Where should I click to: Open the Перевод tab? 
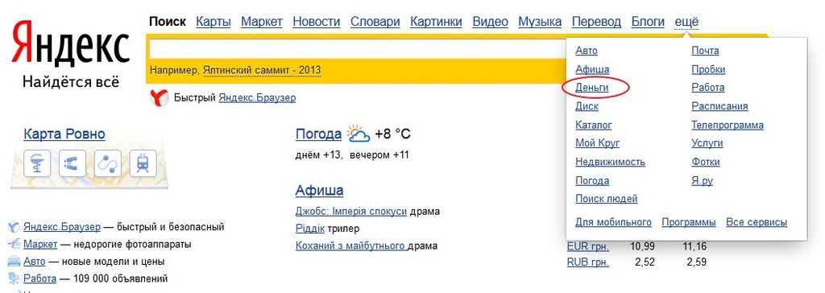pos(597,22)
